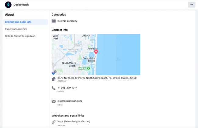This screenshot has width=198, height=128.
Task: Click the Mobile label under phone number
Action: [x=61, y=92]
